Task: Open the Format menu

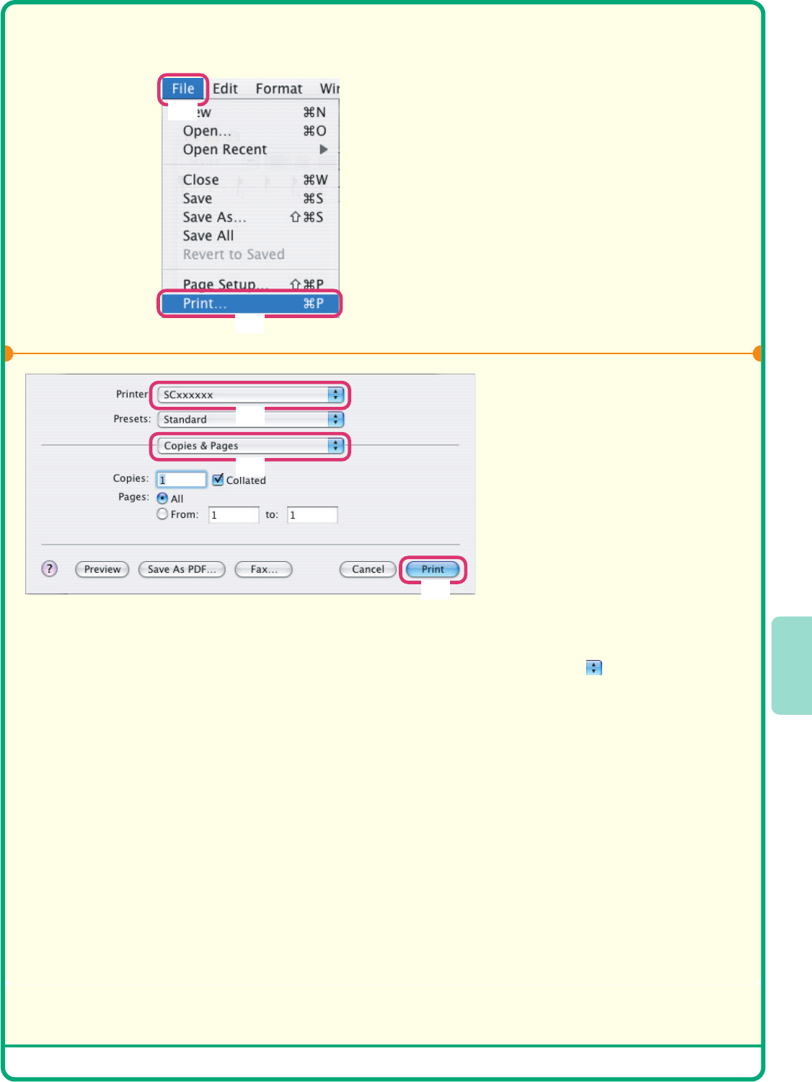Action: (279, 89)
